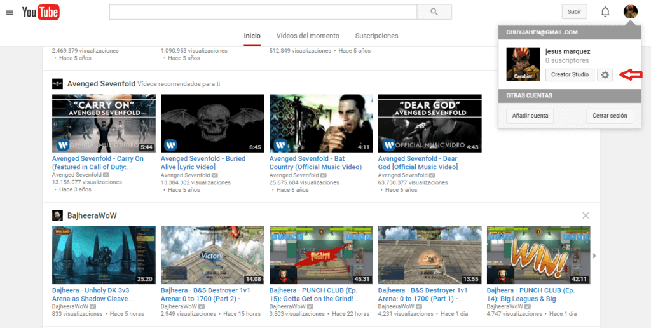Open B&S Destroyer Part 2 title
Image resolution: width=651 pixels, height=328 pixels.
[205, 295]
